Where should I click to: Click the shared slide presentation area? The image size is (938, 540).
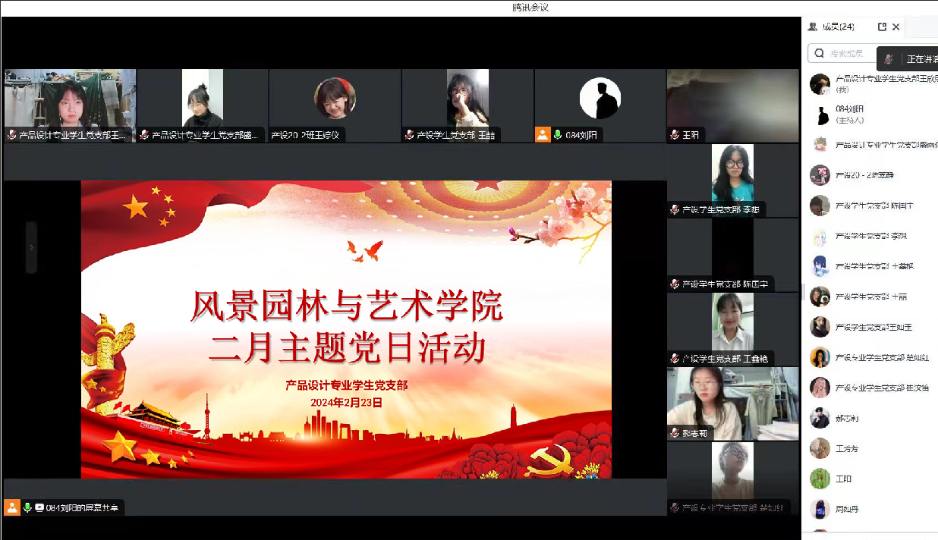pyautogui.click(x=346, y=329)
